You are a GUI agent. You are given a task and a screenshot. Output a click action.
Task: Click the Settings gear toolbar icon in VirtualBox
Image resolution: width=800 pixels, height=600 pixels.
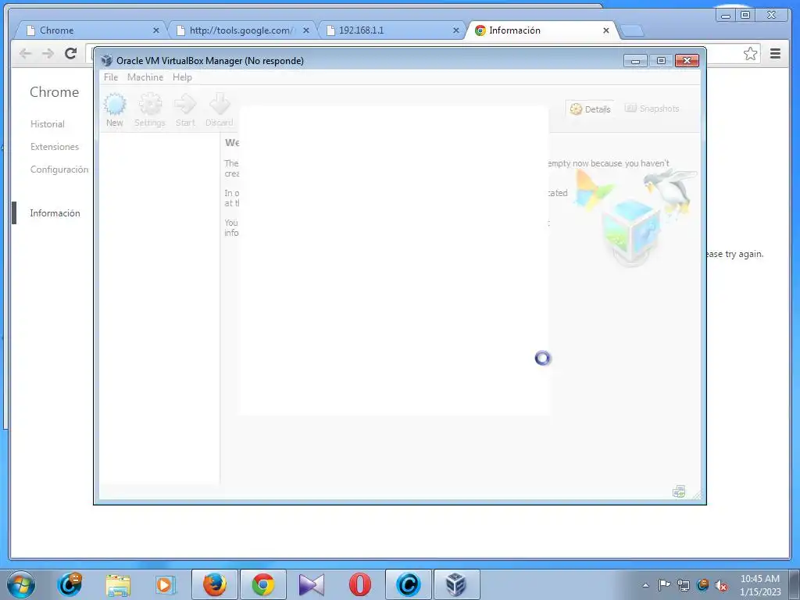point(150,109)
